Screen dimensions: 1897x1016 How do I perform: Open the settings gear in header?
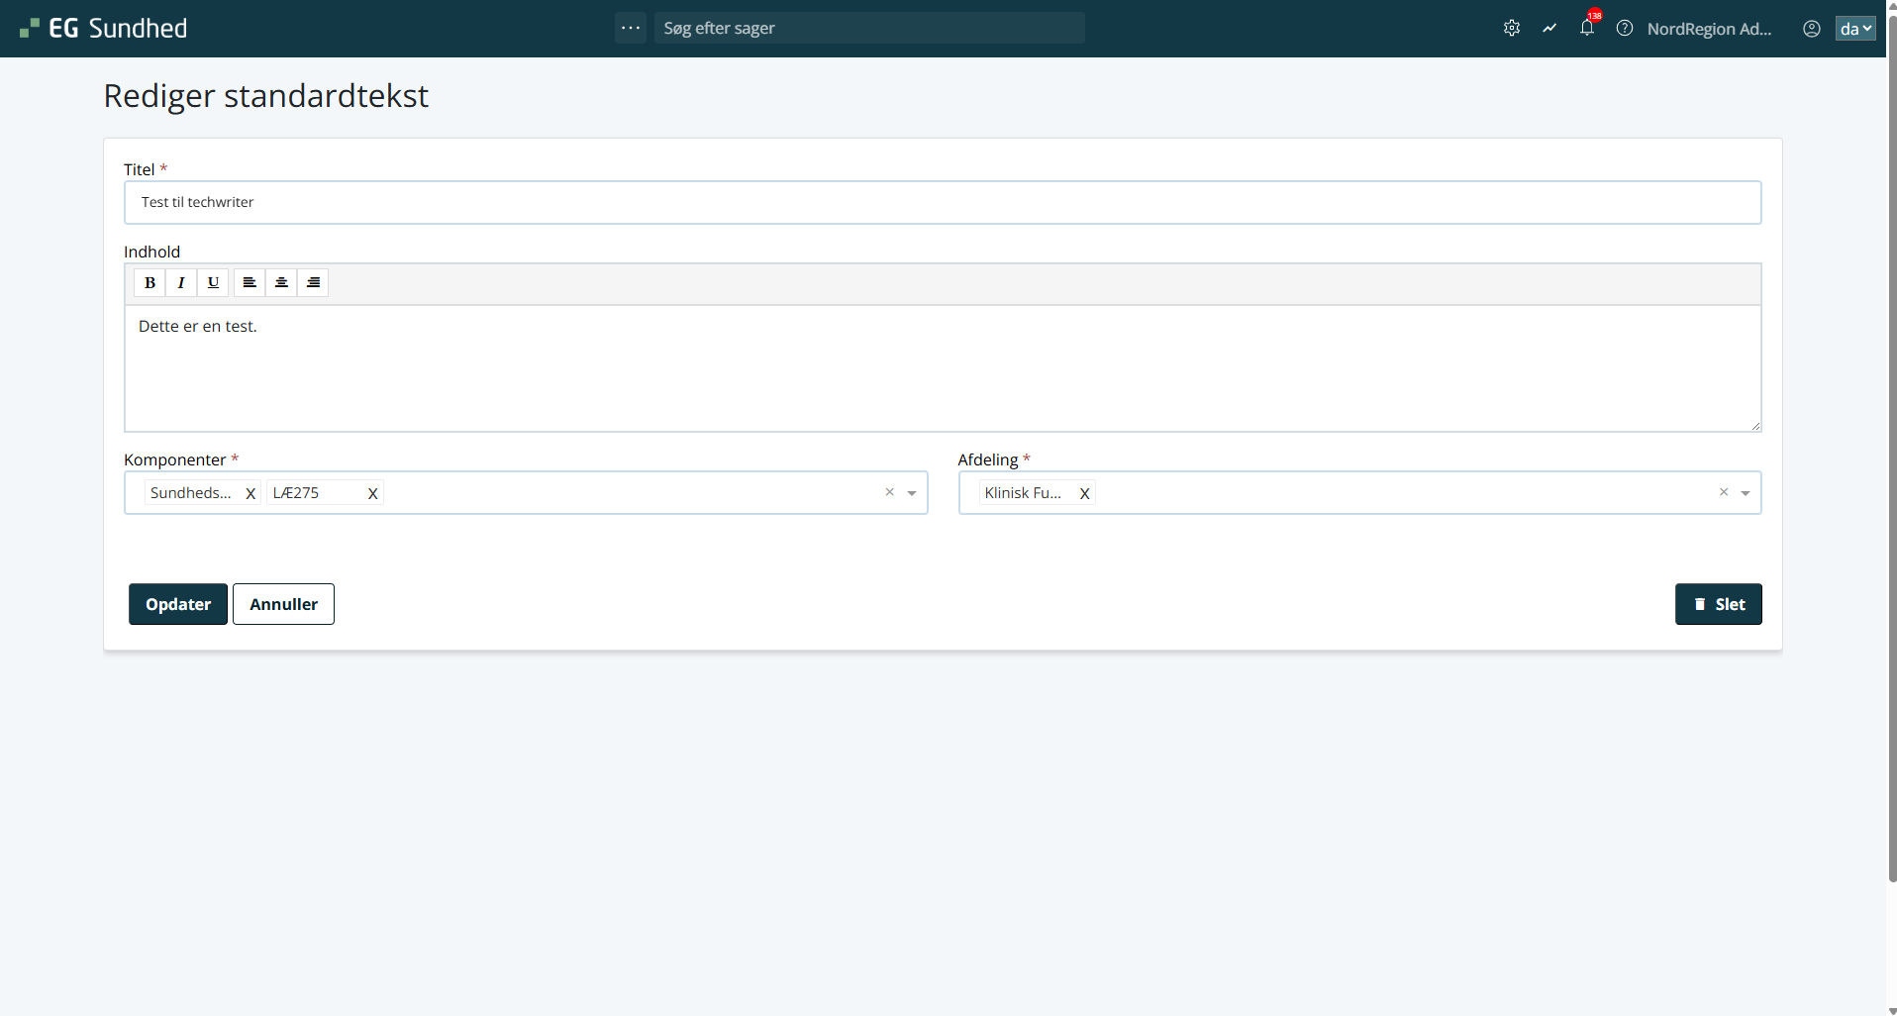[x=1511, y=29]
